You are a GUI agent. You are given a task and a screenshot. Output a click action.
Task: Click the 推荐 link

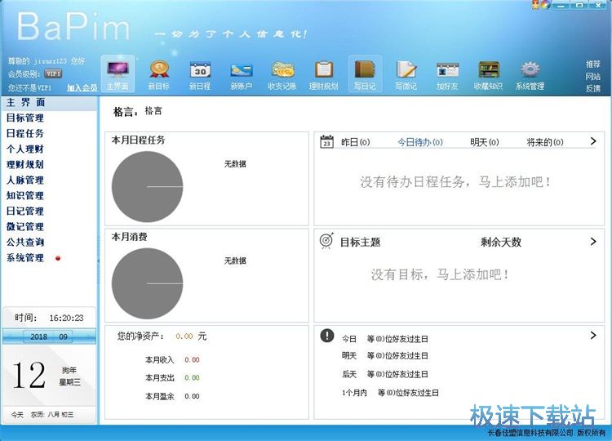[593, 64]
